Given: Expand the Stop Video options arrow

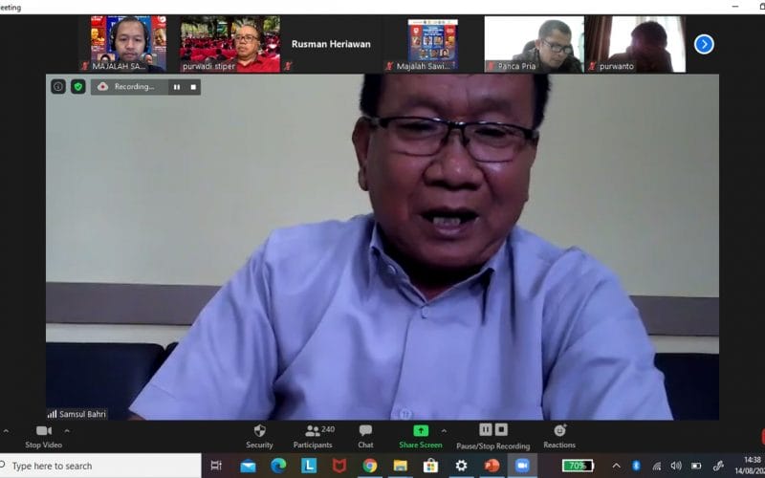Looking at the screenshot, I should (x=66, y=430).
